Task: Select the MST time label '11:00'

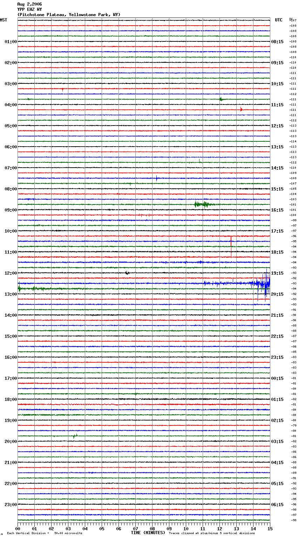Action: (11, 252)
